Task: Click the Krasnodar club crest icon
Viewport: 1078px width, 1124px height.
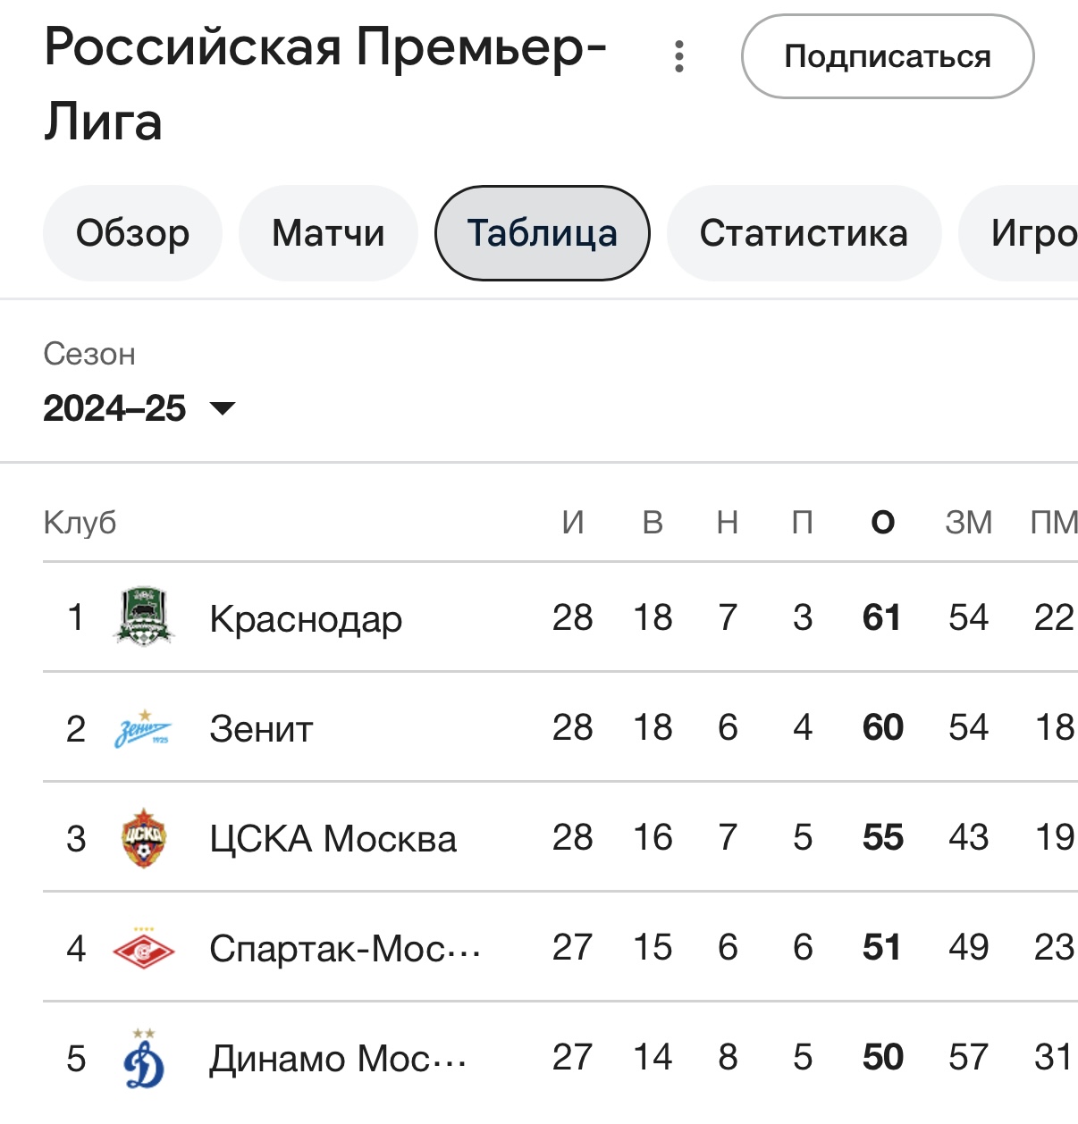Action: (x=144, y=617)
